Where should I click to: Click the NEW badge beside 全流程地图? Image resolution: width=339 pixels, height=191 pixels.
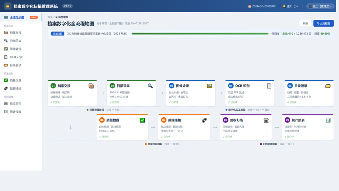tap(34, 18)
